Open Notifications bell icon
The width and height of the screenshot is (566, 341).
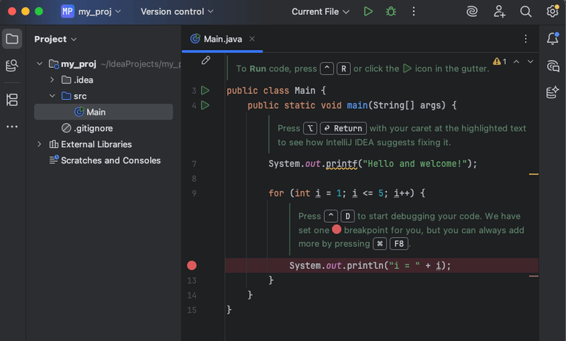pyautogui.click(x=553, y=38)
